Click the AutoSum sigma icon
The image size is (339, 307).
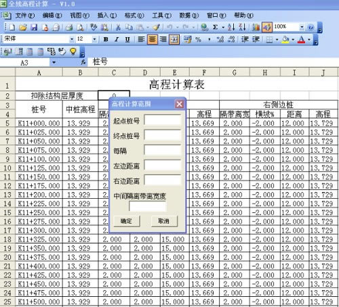click(215, 27)
